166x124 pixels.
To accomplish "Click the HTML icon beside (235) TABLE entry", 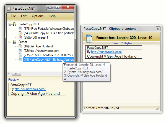I will 20,55.
